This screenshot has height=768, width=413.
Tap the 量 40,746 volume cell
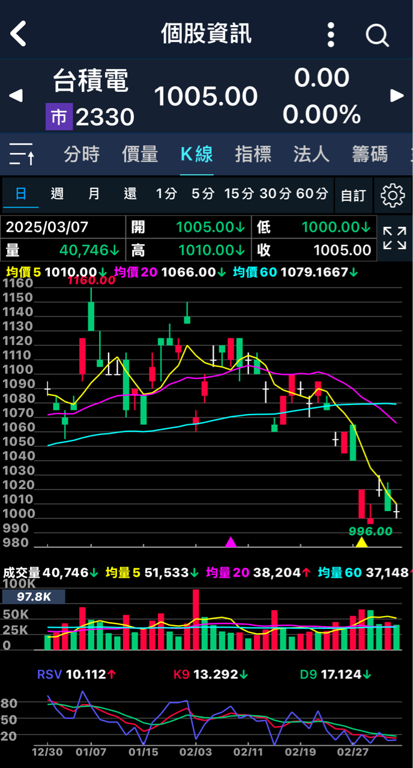point(64,250)
